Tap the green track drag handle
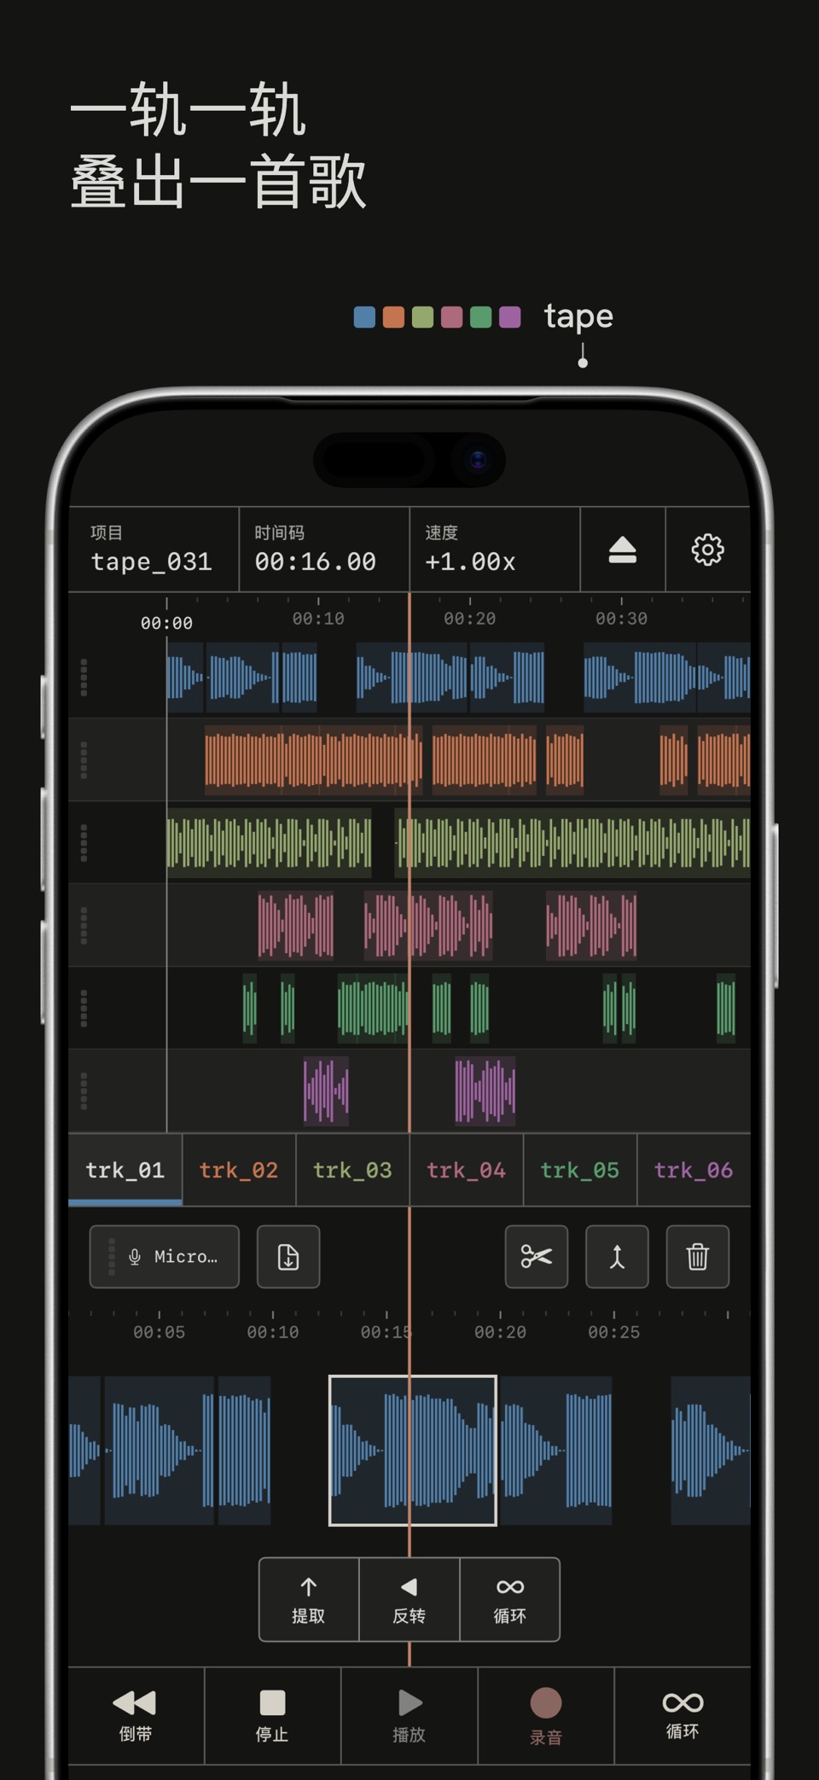 tap(84, 1008)
